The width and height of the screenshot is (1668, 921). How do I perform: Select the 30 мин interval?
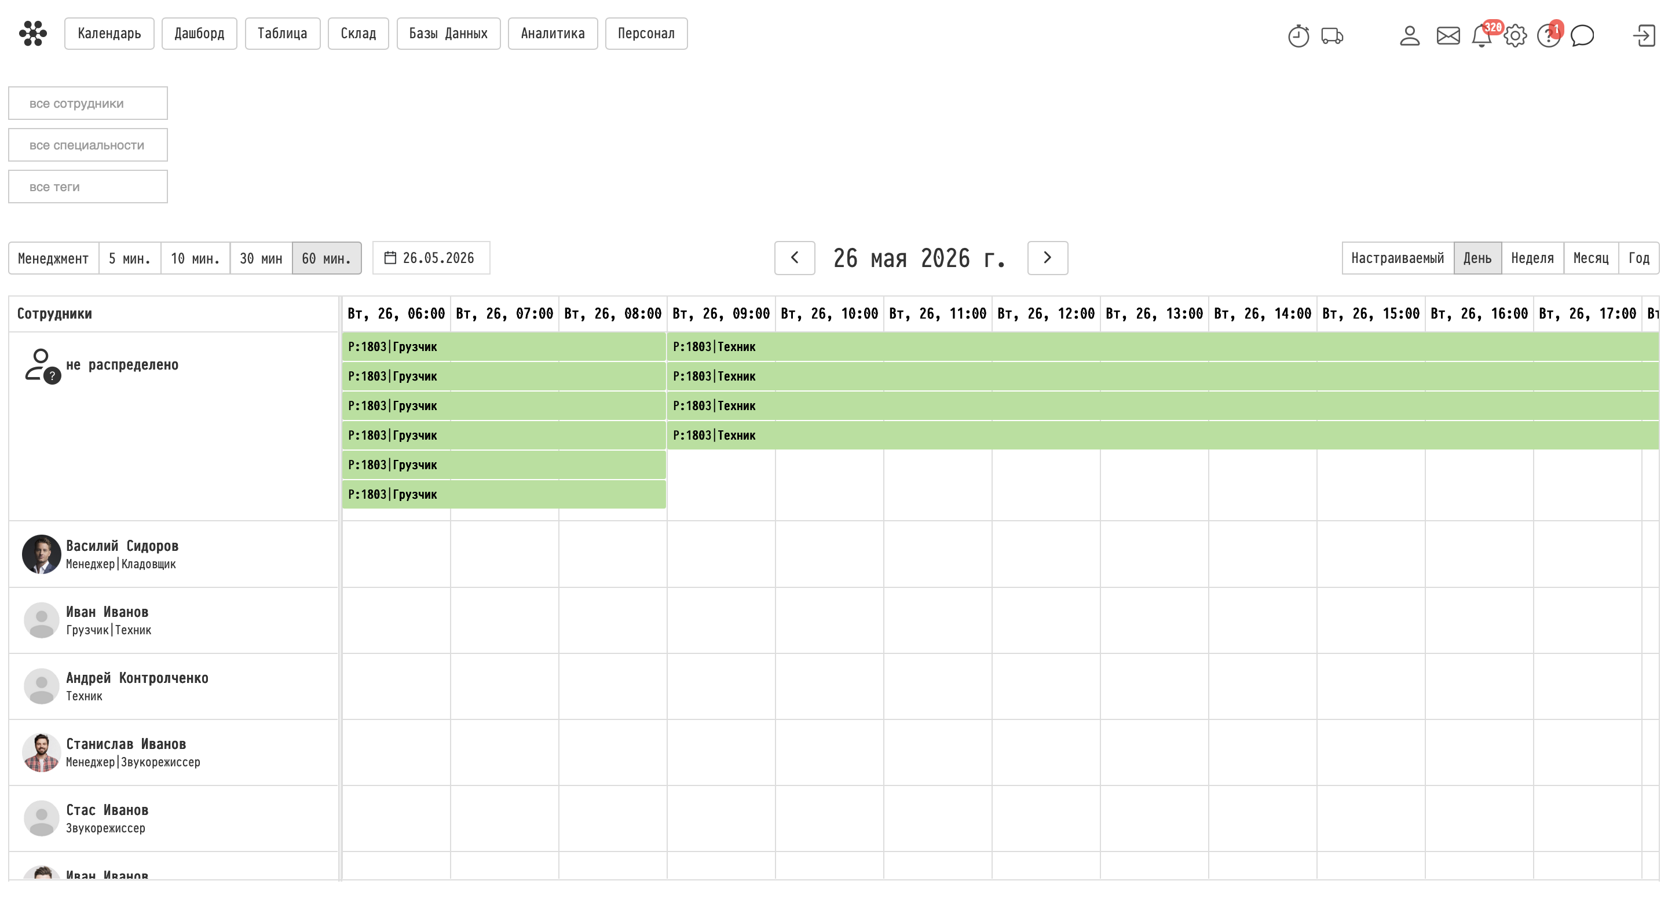261,258
